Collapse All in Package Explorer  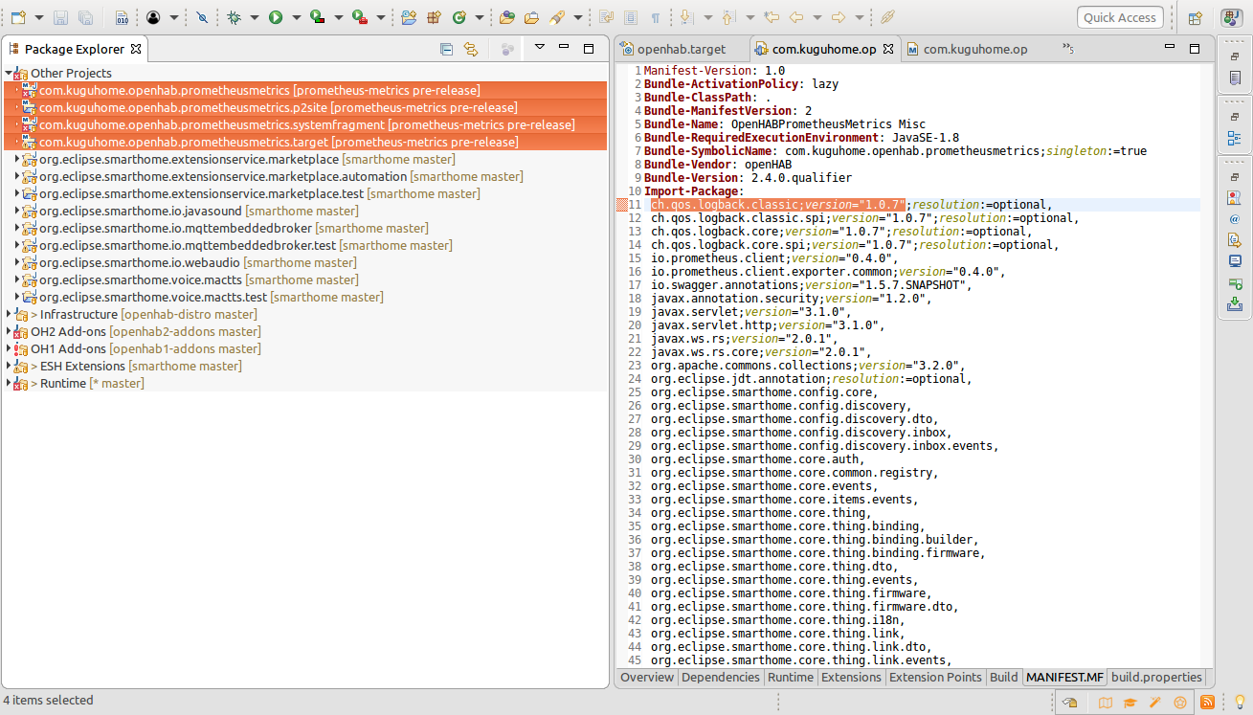[446, 49]
